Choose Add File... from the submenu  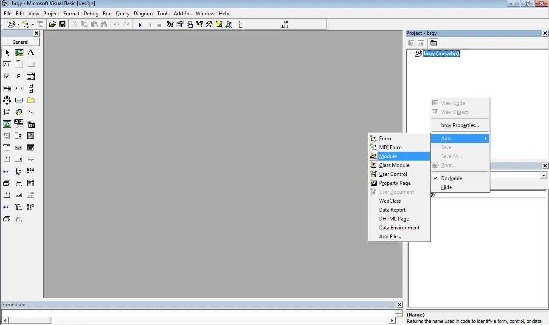399,237
